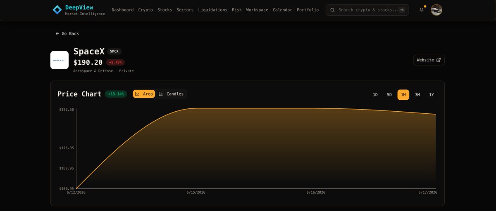Click the $160.95 axis label

coord(67,189)
